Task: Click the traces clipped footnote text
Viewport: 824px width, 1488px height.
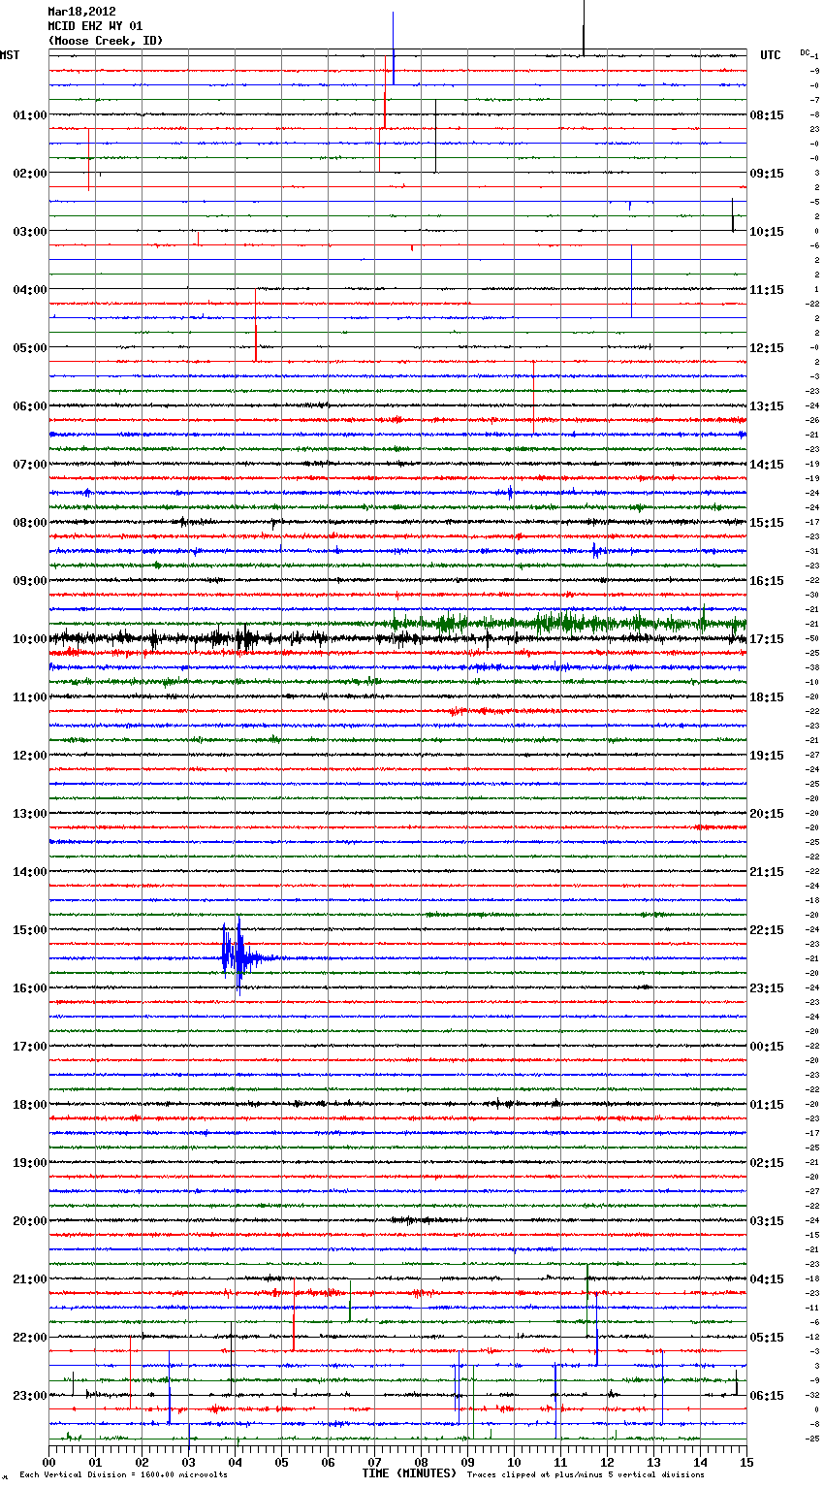Action: point(586,1474)
